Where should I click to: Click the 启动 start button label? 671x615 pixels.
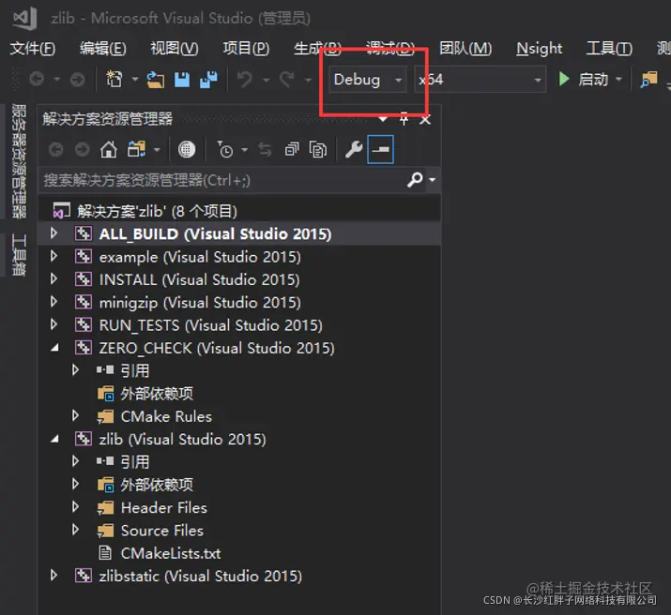[593, 80]
